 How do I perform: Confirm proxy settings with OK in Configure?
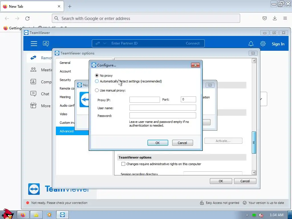coord(158,143)
